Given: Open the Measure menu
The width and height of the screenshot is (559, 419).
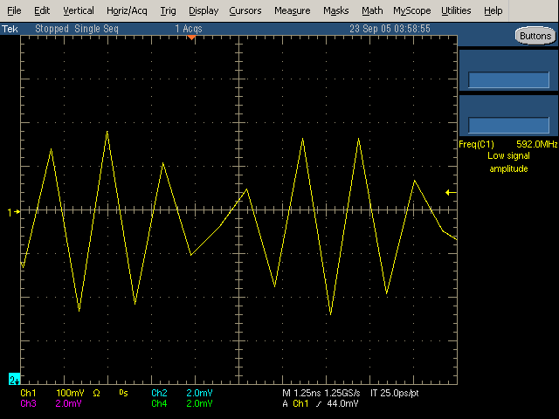Looking at the screenshot, I should point(292,11).
